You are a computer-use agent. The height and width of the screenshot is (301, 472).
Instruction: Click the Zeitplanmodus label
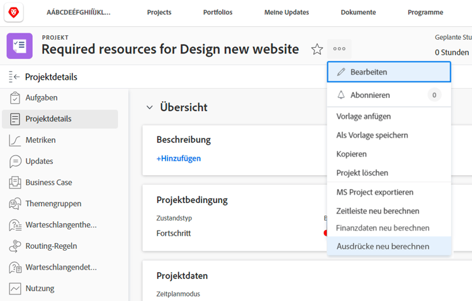click(x=178, y=294)
